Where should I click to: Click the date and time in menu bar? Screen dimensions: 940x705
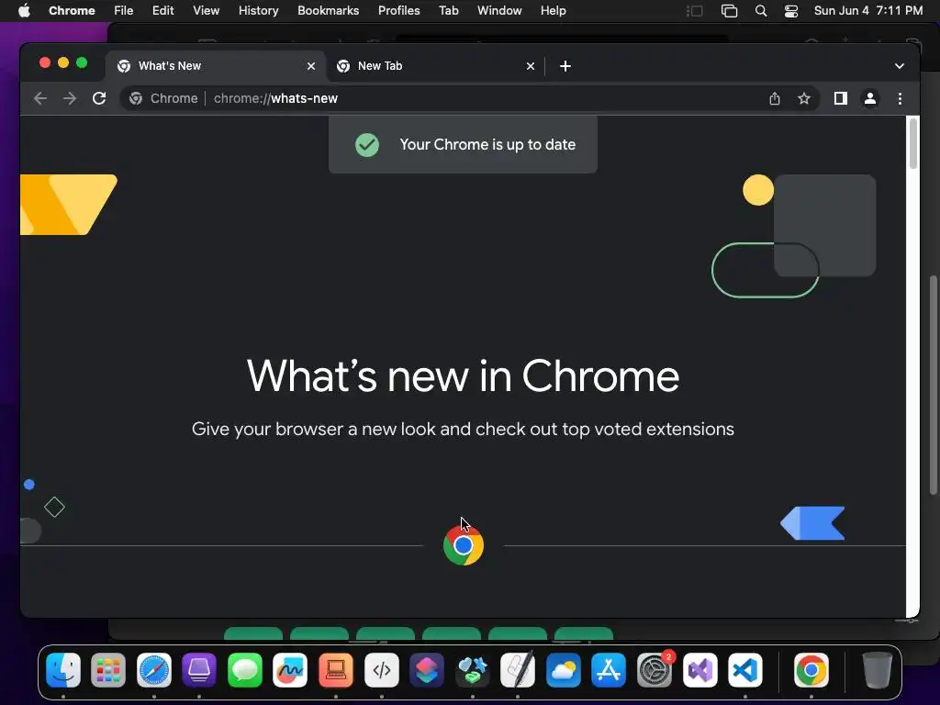[x=868, y=11]
